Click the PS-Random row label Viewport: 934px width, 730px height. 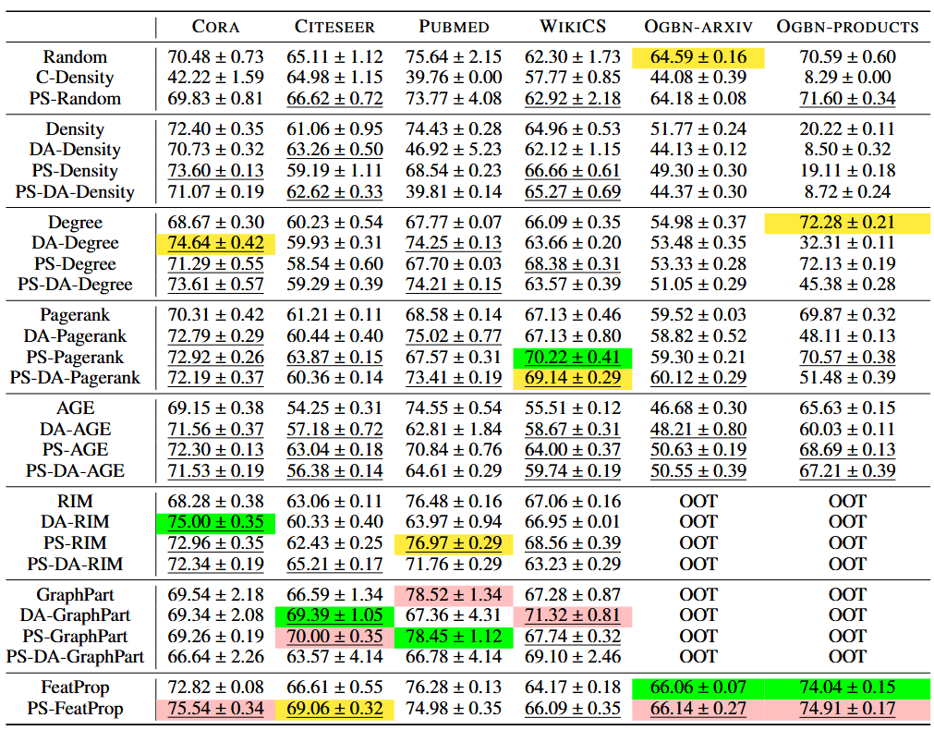75,98
